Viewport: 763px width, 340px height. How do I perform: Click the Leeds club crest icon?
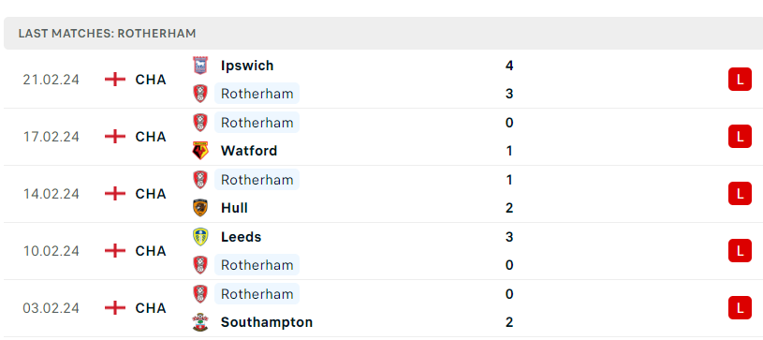click(x=200, y=237)
